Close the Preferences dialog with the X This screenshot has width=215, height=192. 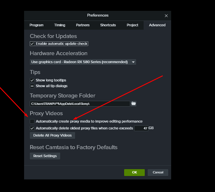(166, 16)
